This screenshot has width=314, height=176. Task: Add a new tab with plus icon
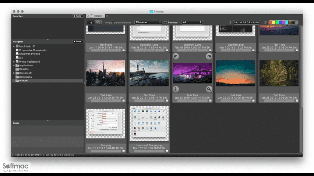pyautogui.click(x=107, y=16)
